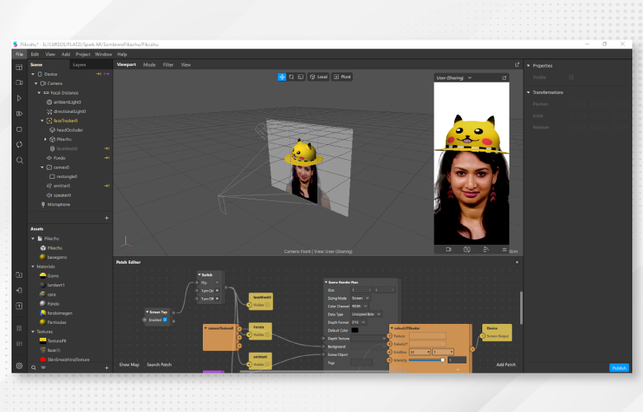Screen dimensions: 643x412
Task: Open the workspace layout icon in left toolbar
Action: [x=19, y=67]
